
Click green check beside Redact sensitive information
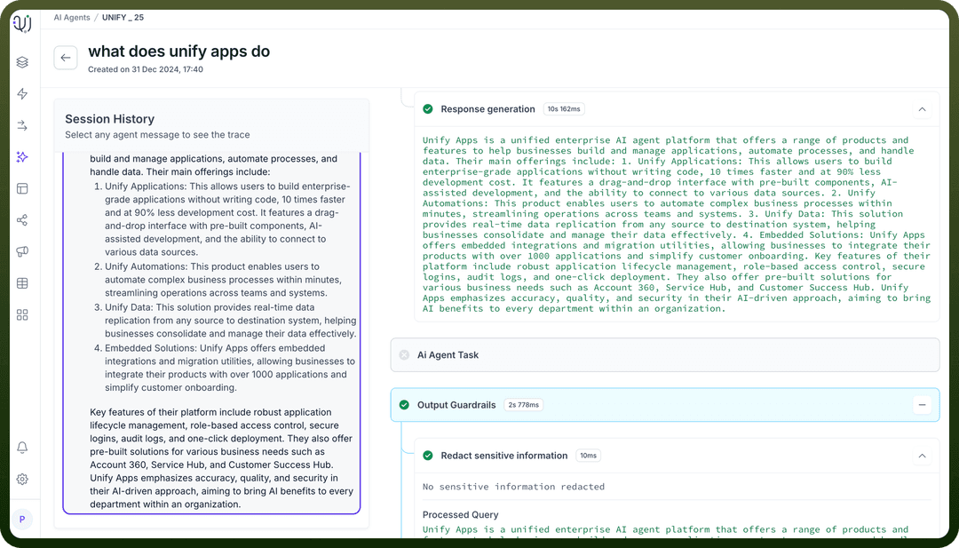point(428,456)
